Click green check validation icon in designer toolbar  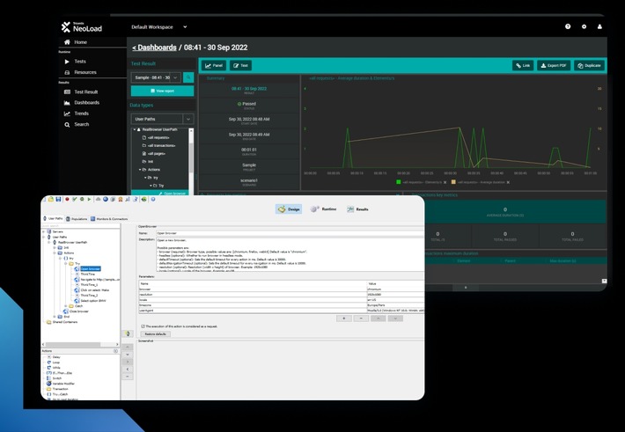pos(74,199)
